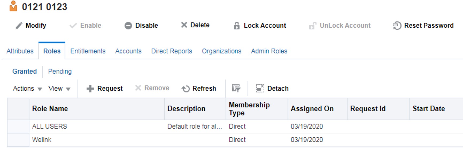Click the Request plus icon
This screenshot has width=463, height=150.
[90, 89]
